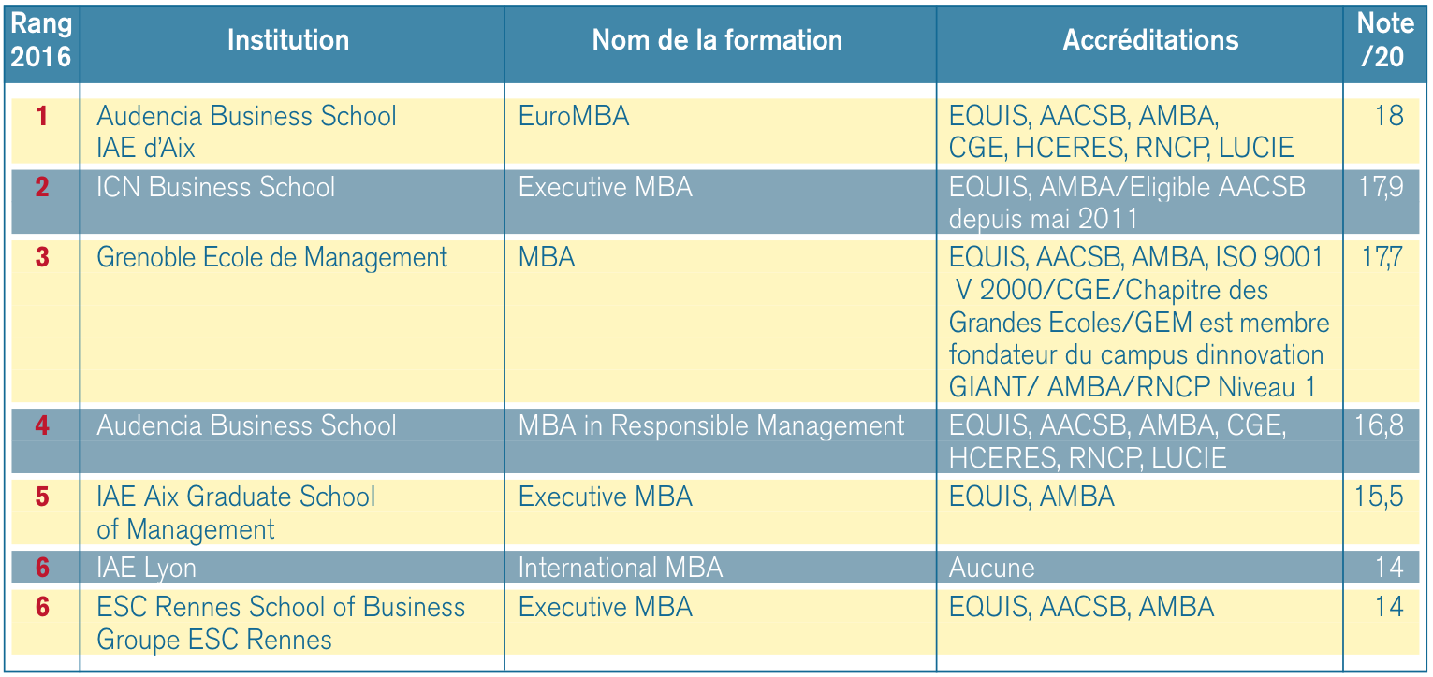Image resolution: width=1433 pixels, height=677 pixels.
Task: Click the score 16,8 cell
Action: click(x=1379, y=425)
